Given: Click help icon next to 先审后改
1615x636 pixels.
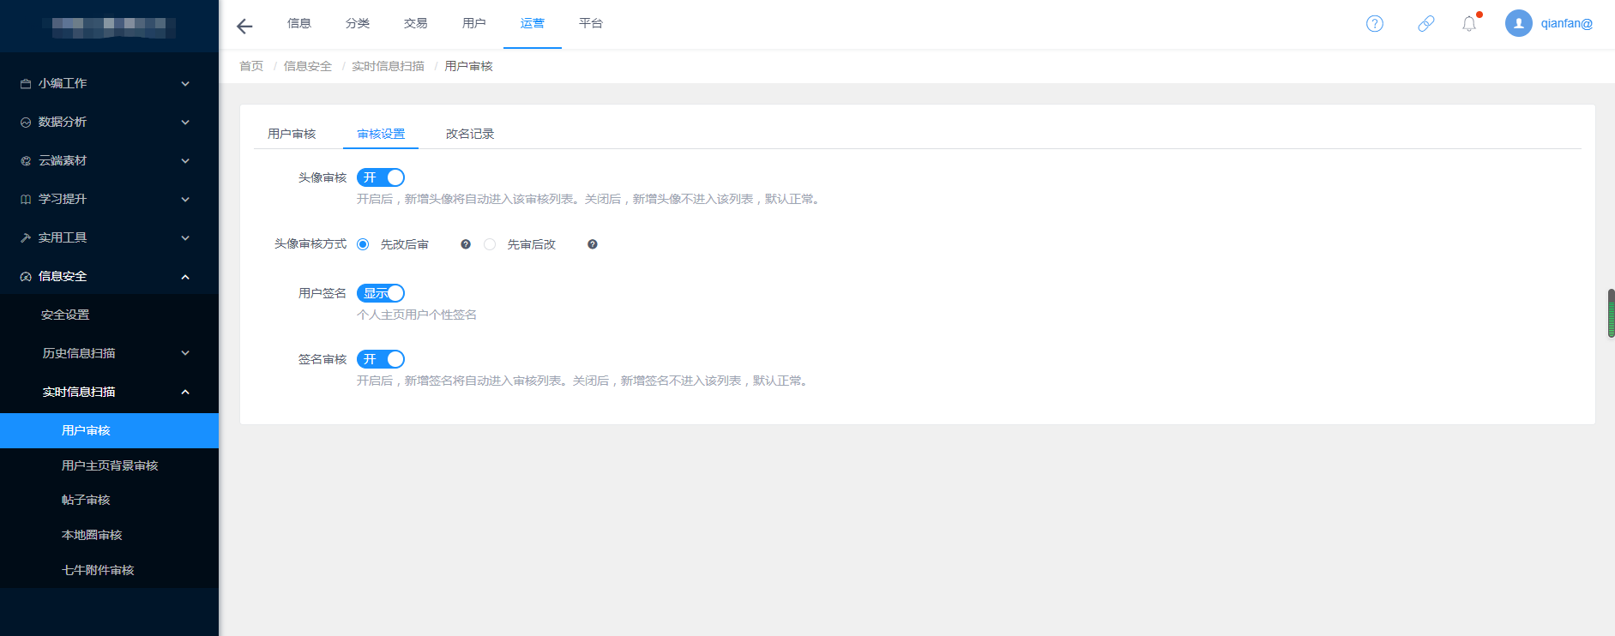Looking at the screenshot, I should tap(593, 244).
